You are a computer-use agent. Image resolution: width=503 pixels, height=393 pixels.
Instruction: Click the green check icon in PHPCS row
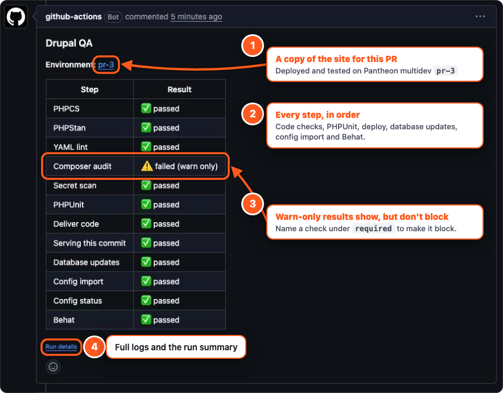click(146, 109)
